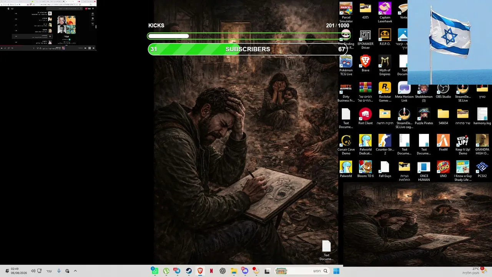492x277 pixels.
Task: Expand the hidden tray icons chevron
Action: [75, 271]
